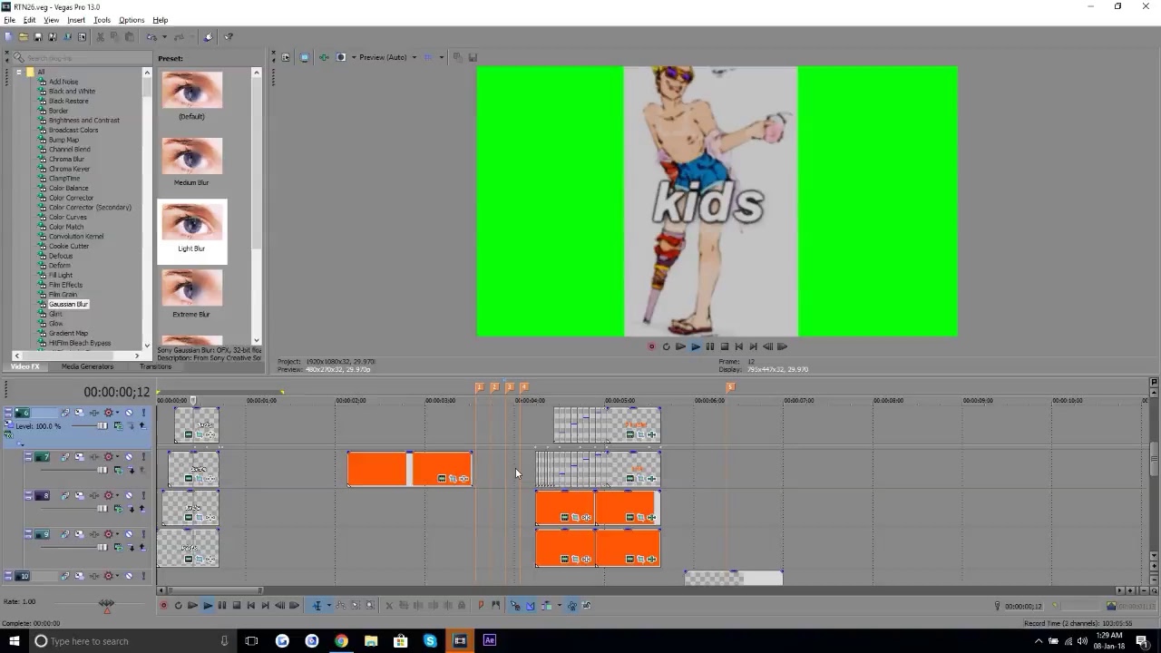
Task: Solo track 7
Action: (143, 456)
